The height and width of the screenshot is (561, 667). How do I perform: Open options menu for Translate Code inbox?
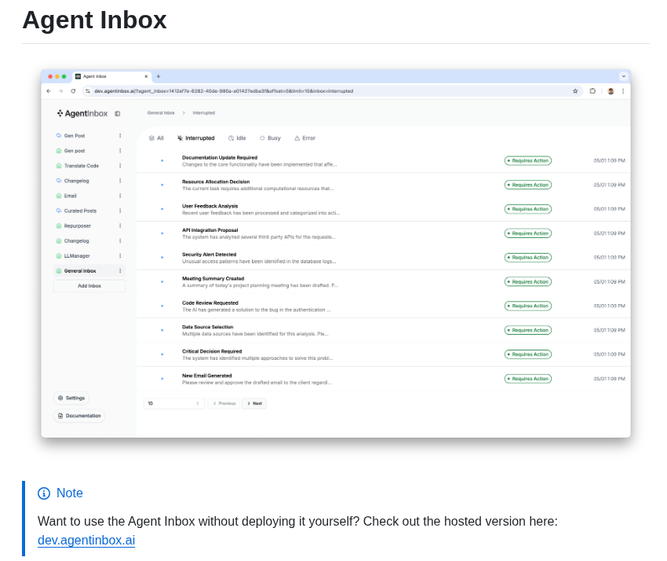[120, 166]
